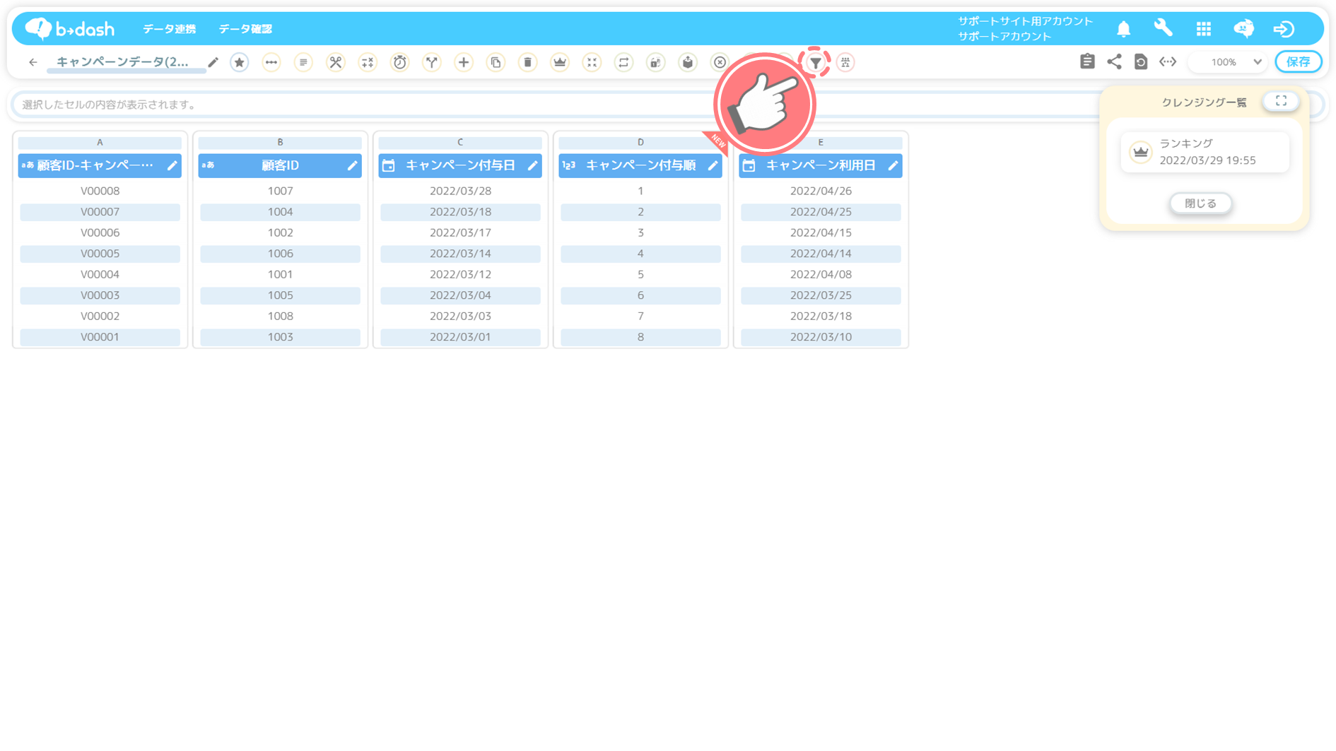
Task: Select cell V00008
Action: tap(100, 191)
